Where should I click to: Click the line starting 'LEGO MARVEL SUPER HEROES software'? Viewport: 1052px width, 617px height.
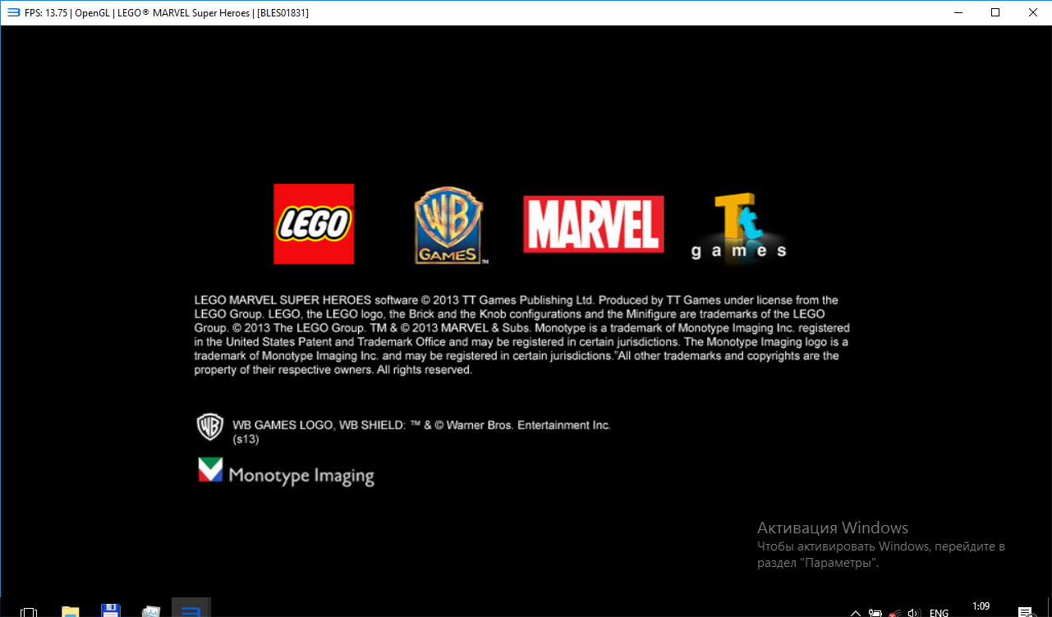[x=516, y=300]
